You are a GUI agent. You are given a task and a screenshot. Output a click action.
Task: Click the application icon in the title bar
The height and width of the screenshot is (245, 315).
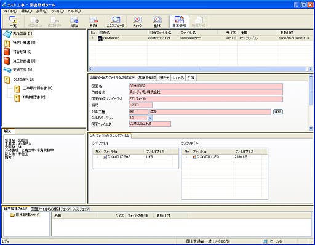point(4,4)
